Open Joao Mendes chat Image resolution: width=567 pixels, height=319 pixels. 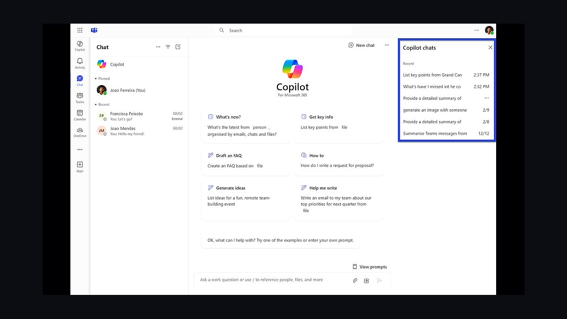pyautogui.click(x=139, y=131)
